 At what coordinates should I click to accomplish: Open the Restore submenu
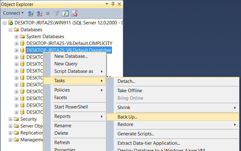pos(173,124)
